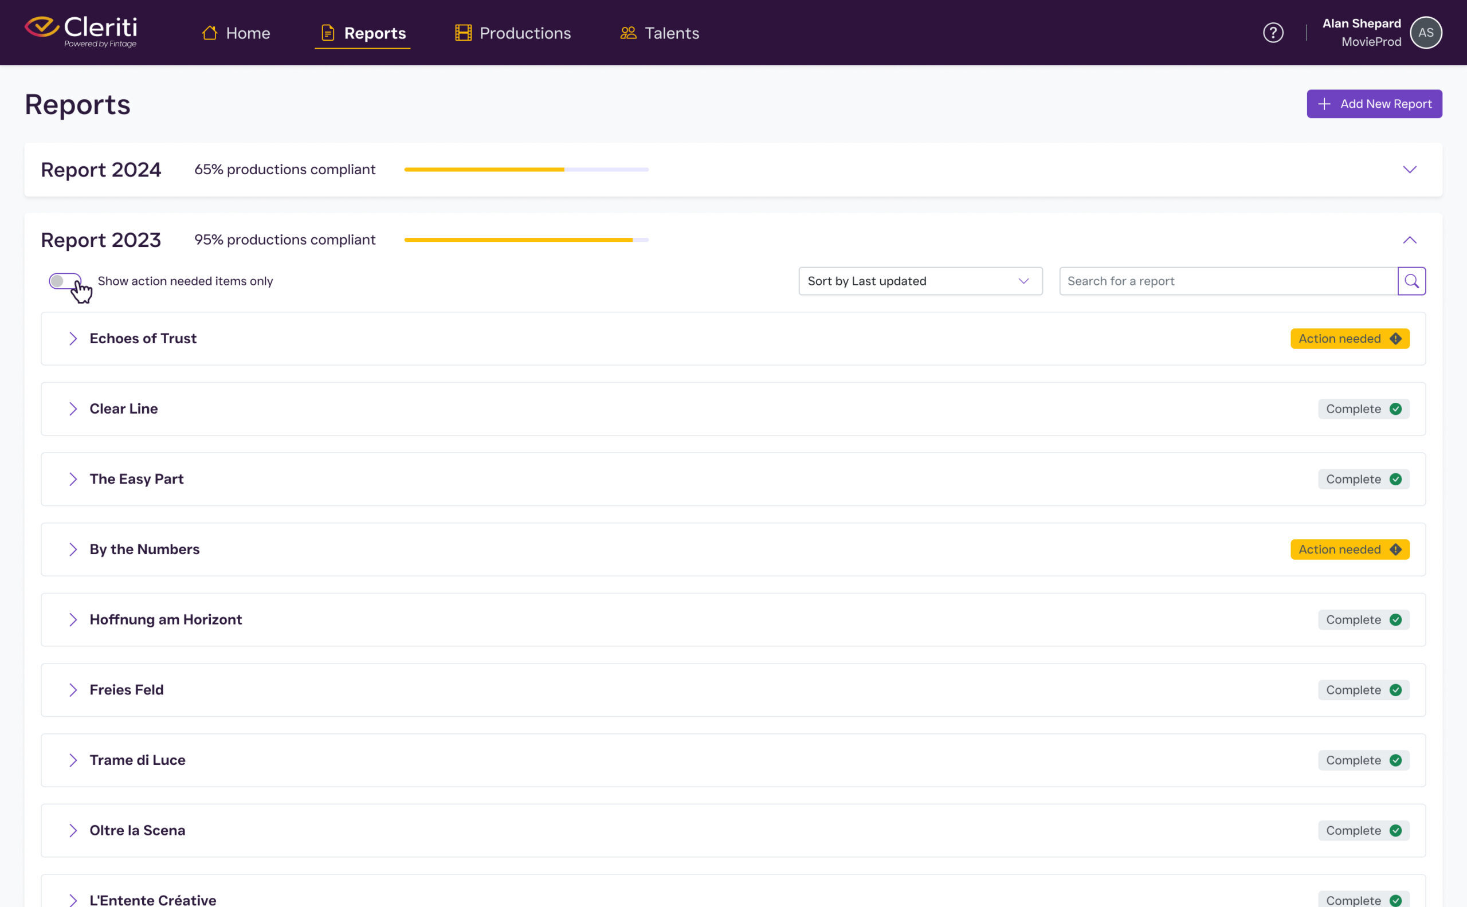Click the Oltre la Scena title
This screenshot has height=907, width=1467.
tap(138, 830)
